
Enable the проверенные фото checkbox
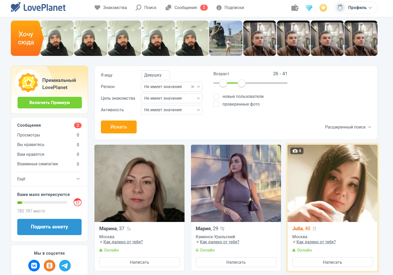[x=216, y=104]
